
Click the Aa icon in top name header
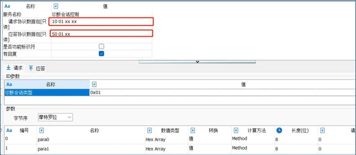[8, 6]
